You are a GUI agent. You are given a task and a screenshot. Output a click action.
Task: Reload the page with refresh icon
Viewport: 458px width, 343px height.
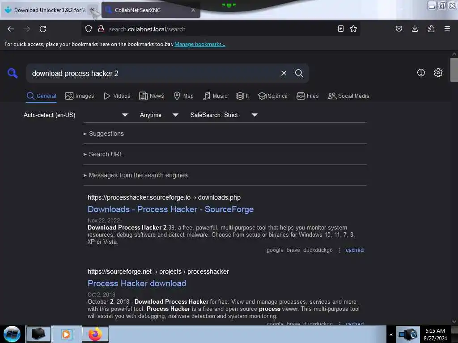(x=43, y=29)
